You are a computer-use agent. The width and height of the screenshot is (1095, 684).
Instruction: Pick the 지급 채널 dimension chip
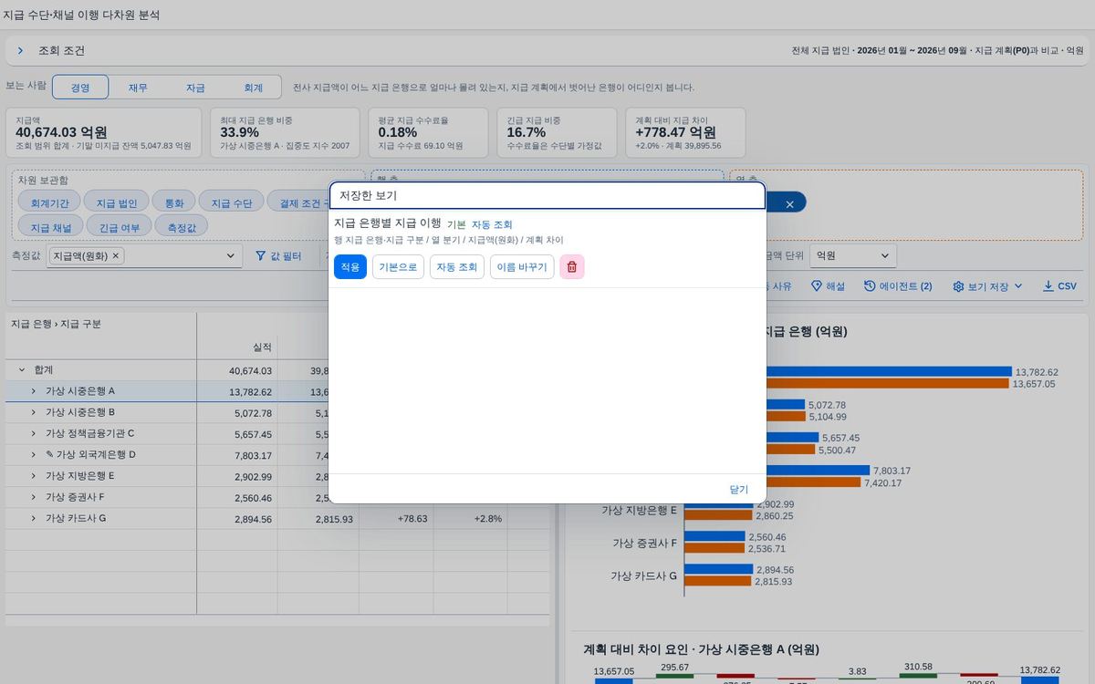coord(51,226)
